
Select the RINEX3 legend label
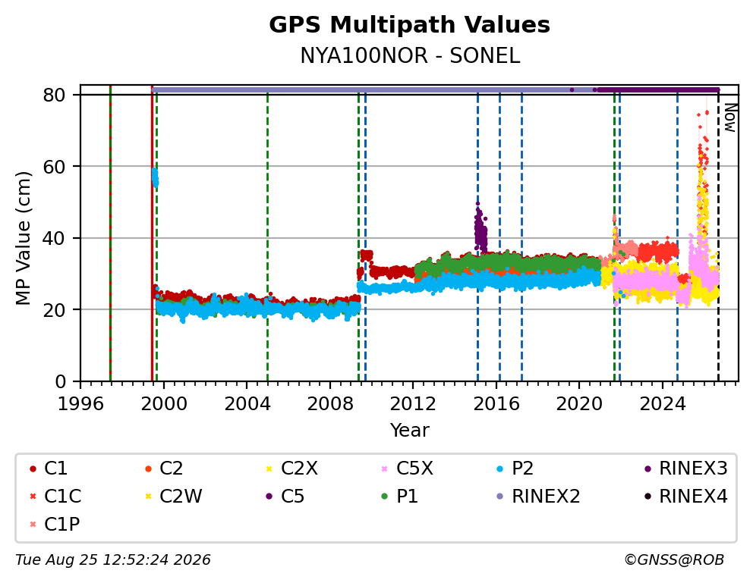[x=694, y=469]
